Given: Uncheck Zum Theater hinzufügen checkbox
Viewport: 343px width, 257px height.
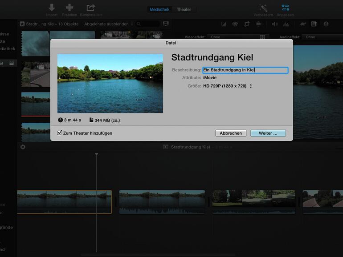Looking at the screenshot, I should 60,133.
